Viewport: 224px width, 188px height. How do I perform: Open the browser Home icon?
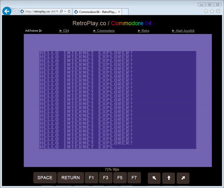[206, 11]
